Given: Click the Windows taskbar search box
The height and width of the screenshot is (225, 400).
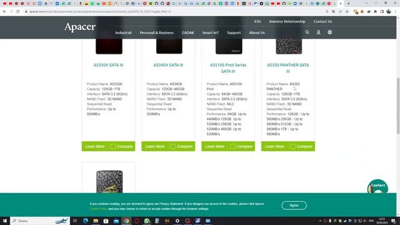Looking at the screenshot, I should 40,221.
